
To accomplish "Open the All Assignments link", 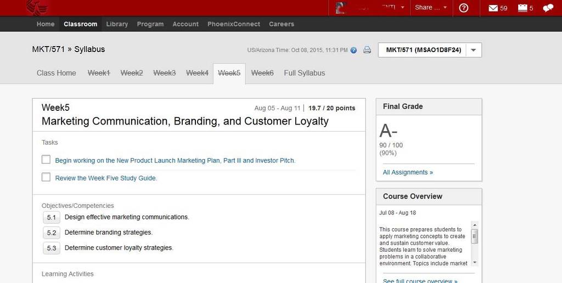I will (x=408, y=172).
